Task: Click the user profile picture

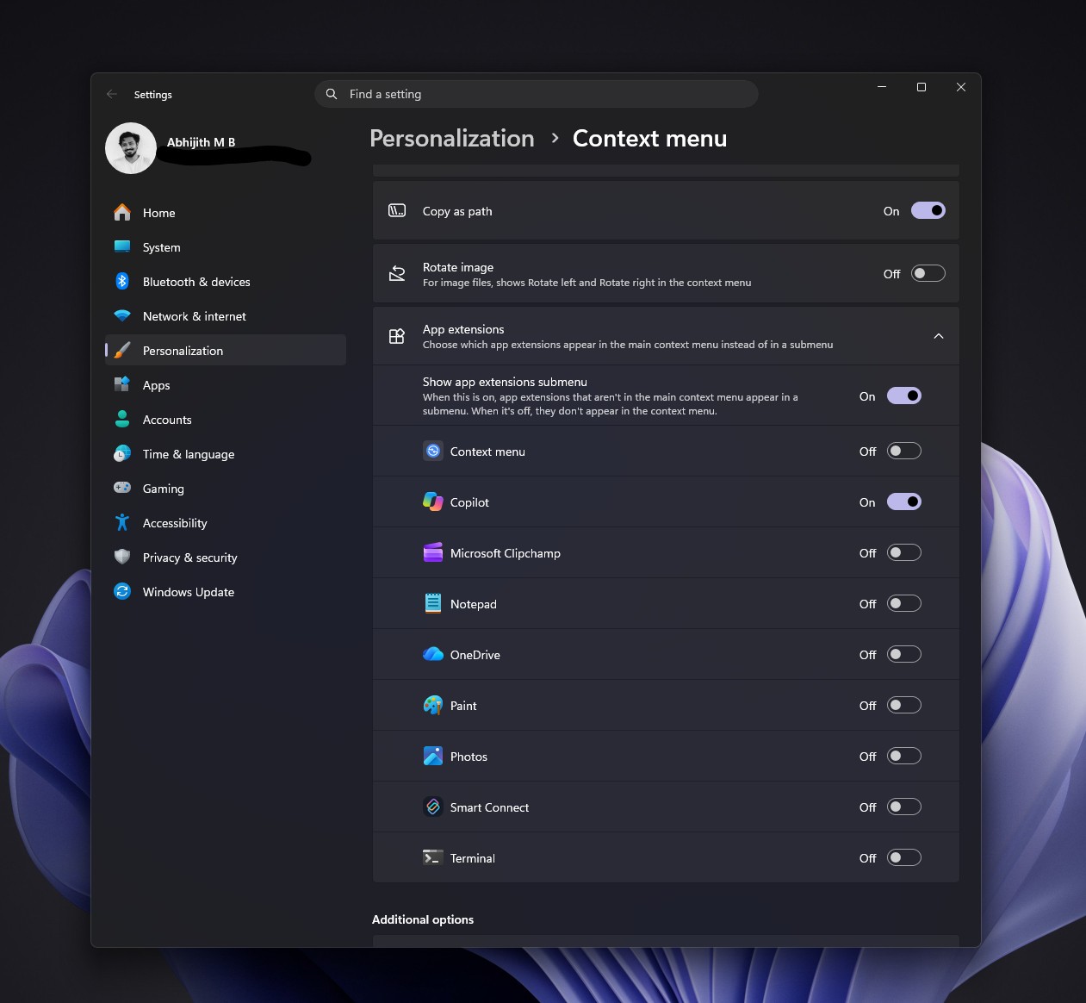Action: click(131, 148)
